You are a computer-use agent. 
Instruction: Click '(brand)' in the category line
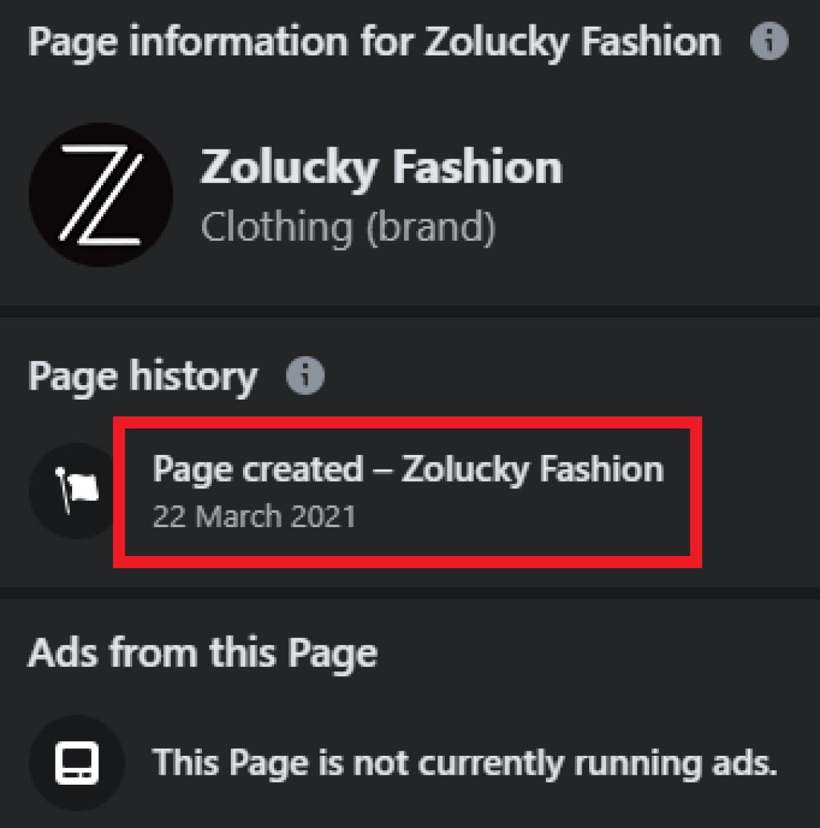(430, 226)
